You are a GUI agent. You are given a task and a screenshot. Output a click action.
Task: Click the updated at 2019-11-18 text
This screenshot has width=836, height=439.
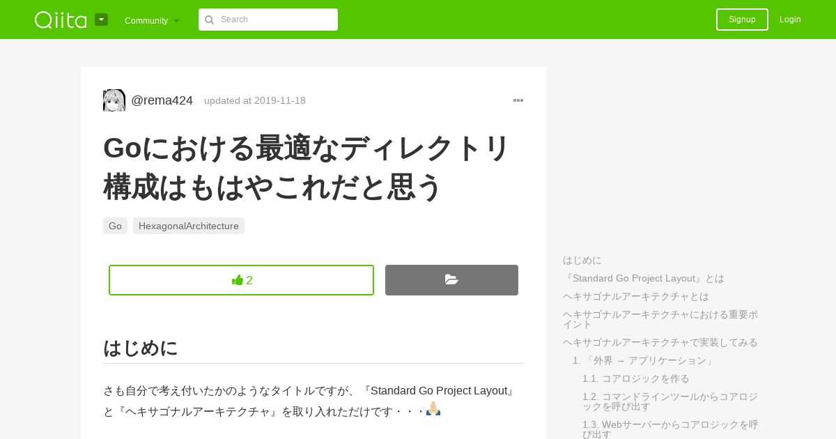[255, 100]
